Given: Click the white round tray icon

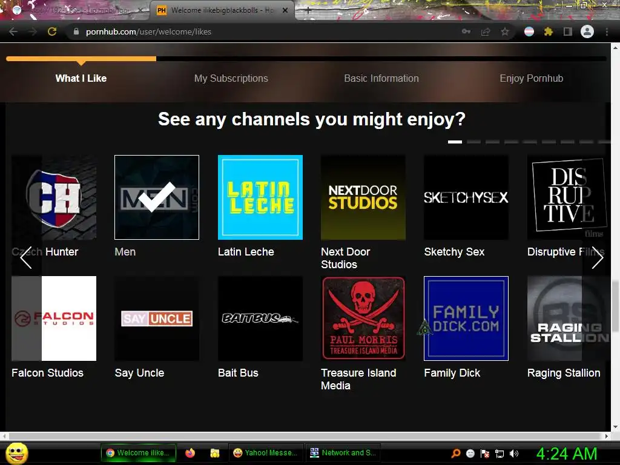Looking at the screenshot, I should (470, 453).
